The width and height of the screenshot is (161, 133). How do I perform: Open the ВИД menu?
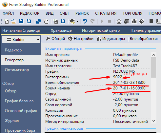coord(50,13)
